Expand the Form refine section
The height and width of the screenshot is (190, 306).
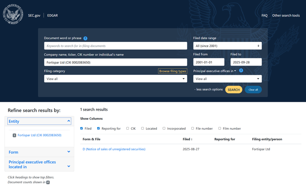point(39,152)
